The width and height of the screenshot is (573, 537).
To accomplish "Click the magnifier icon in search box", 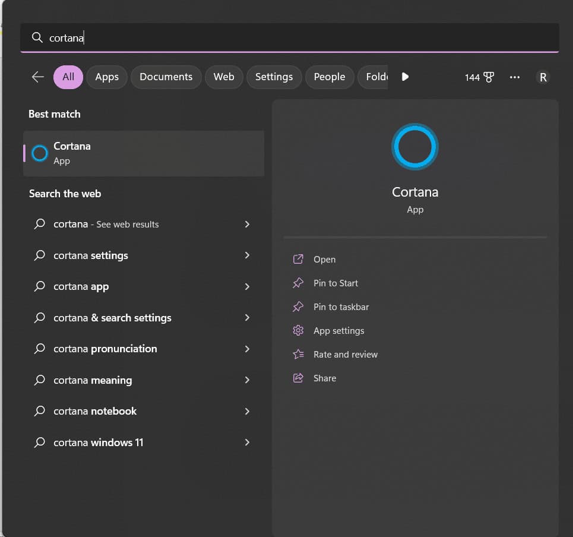I will [x=37, y=37].
